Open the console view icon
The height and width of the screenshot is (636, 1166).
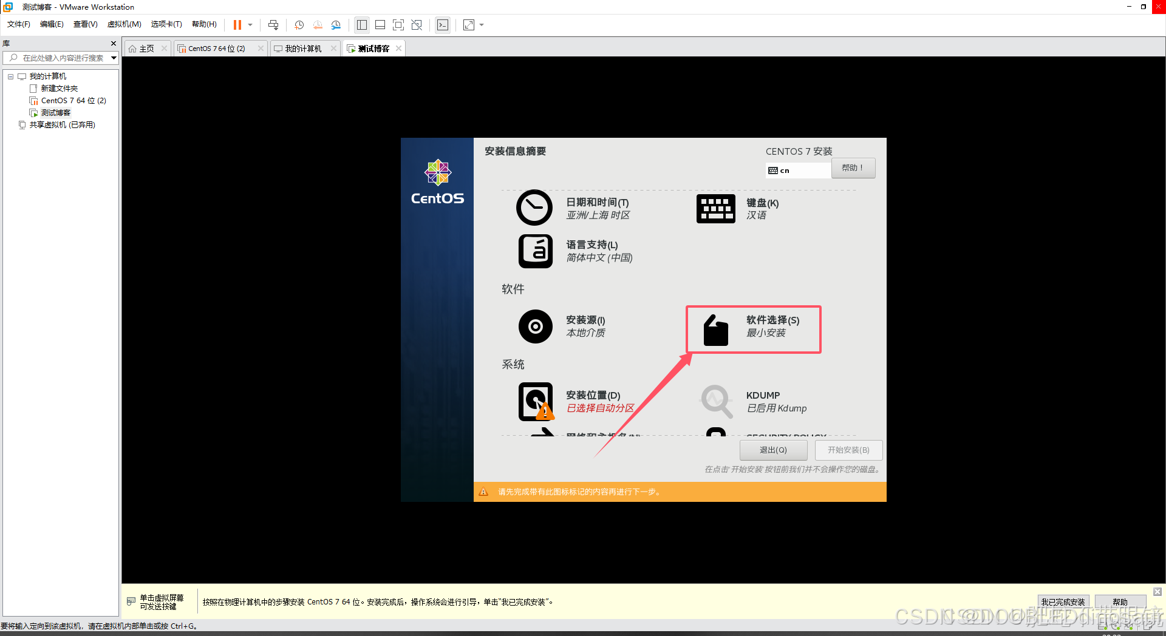click(443, 25)
